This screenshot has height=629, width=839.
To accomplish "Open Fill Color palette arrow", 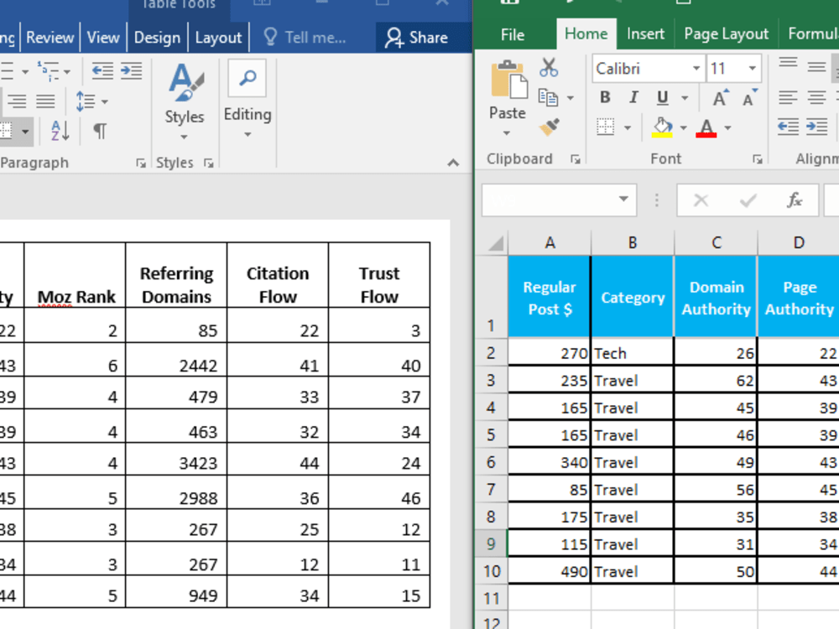I will (683, 127).
